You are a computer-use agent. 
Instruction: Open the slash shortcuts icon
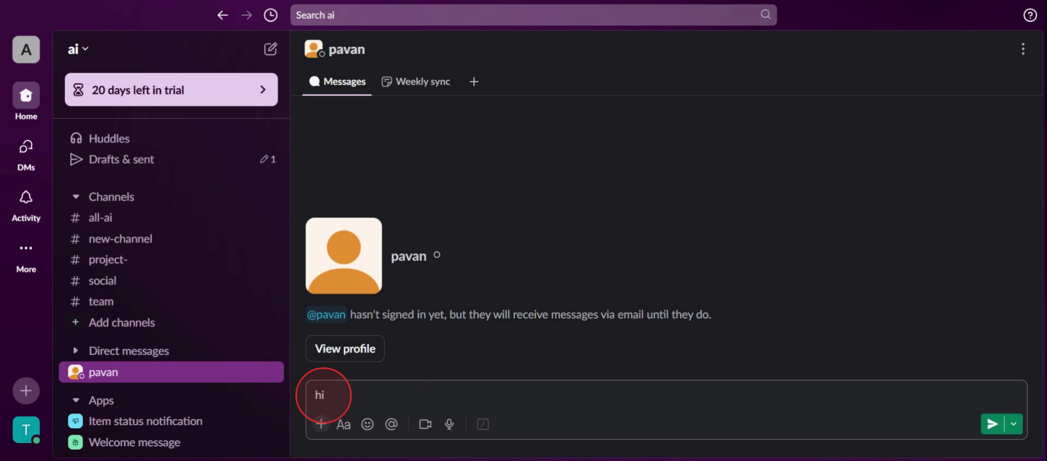pyautogui.click(x=483, y=424)
